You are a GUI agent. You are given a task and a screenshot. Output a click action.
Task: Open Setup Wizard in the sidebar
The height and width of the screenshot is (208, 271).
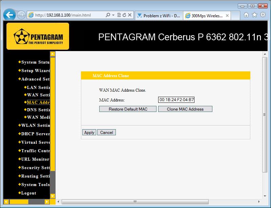coord(36,71)
